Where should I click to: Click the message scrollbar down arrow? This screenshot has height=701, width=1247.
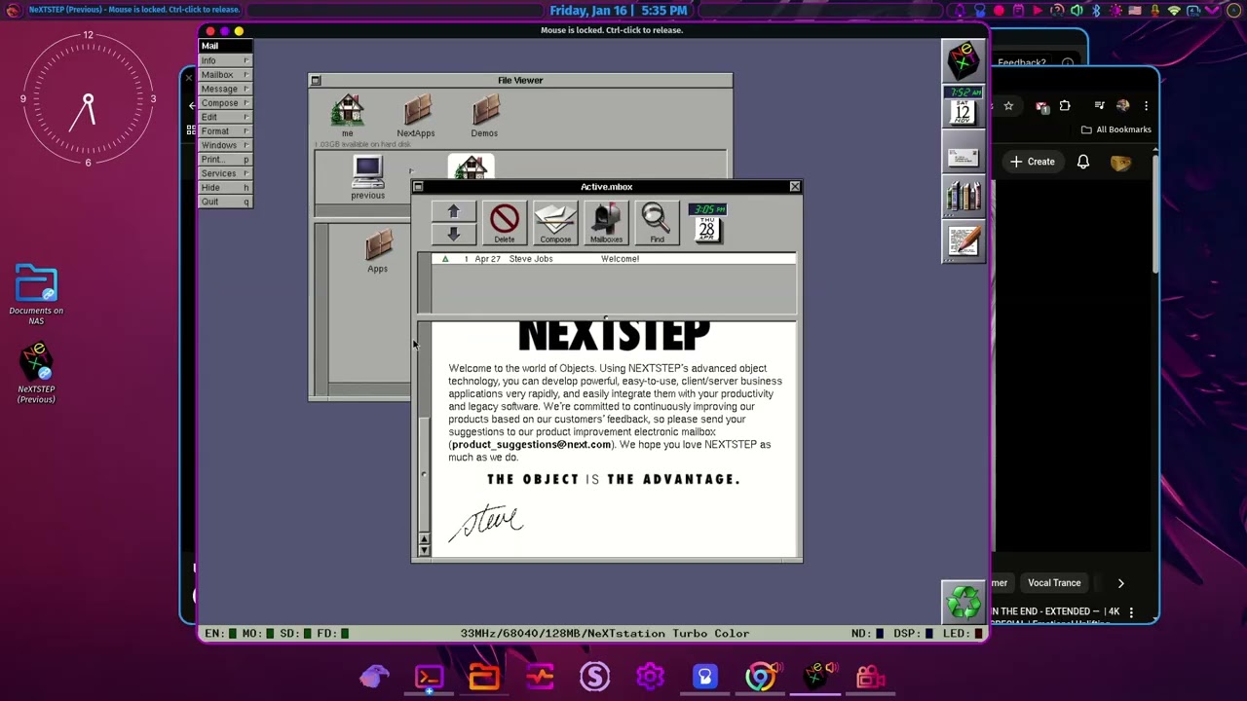(x=424, y=550)
